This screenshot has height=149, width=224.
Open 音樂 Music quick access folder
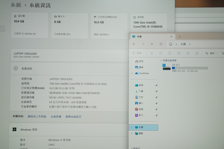[x=139, y=109]
